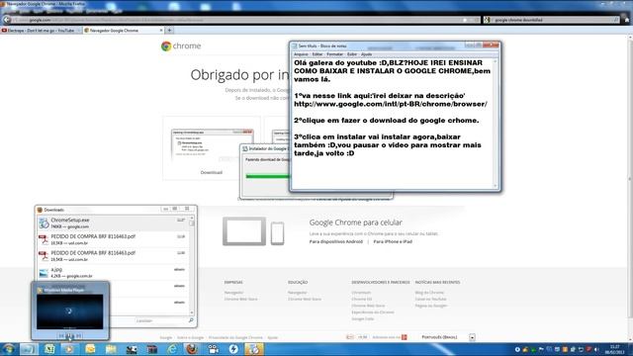The height and width of the screenshot is (356, 633).
Task: Select ChromeSetup.exe in Downloads list
Action: 112,223
